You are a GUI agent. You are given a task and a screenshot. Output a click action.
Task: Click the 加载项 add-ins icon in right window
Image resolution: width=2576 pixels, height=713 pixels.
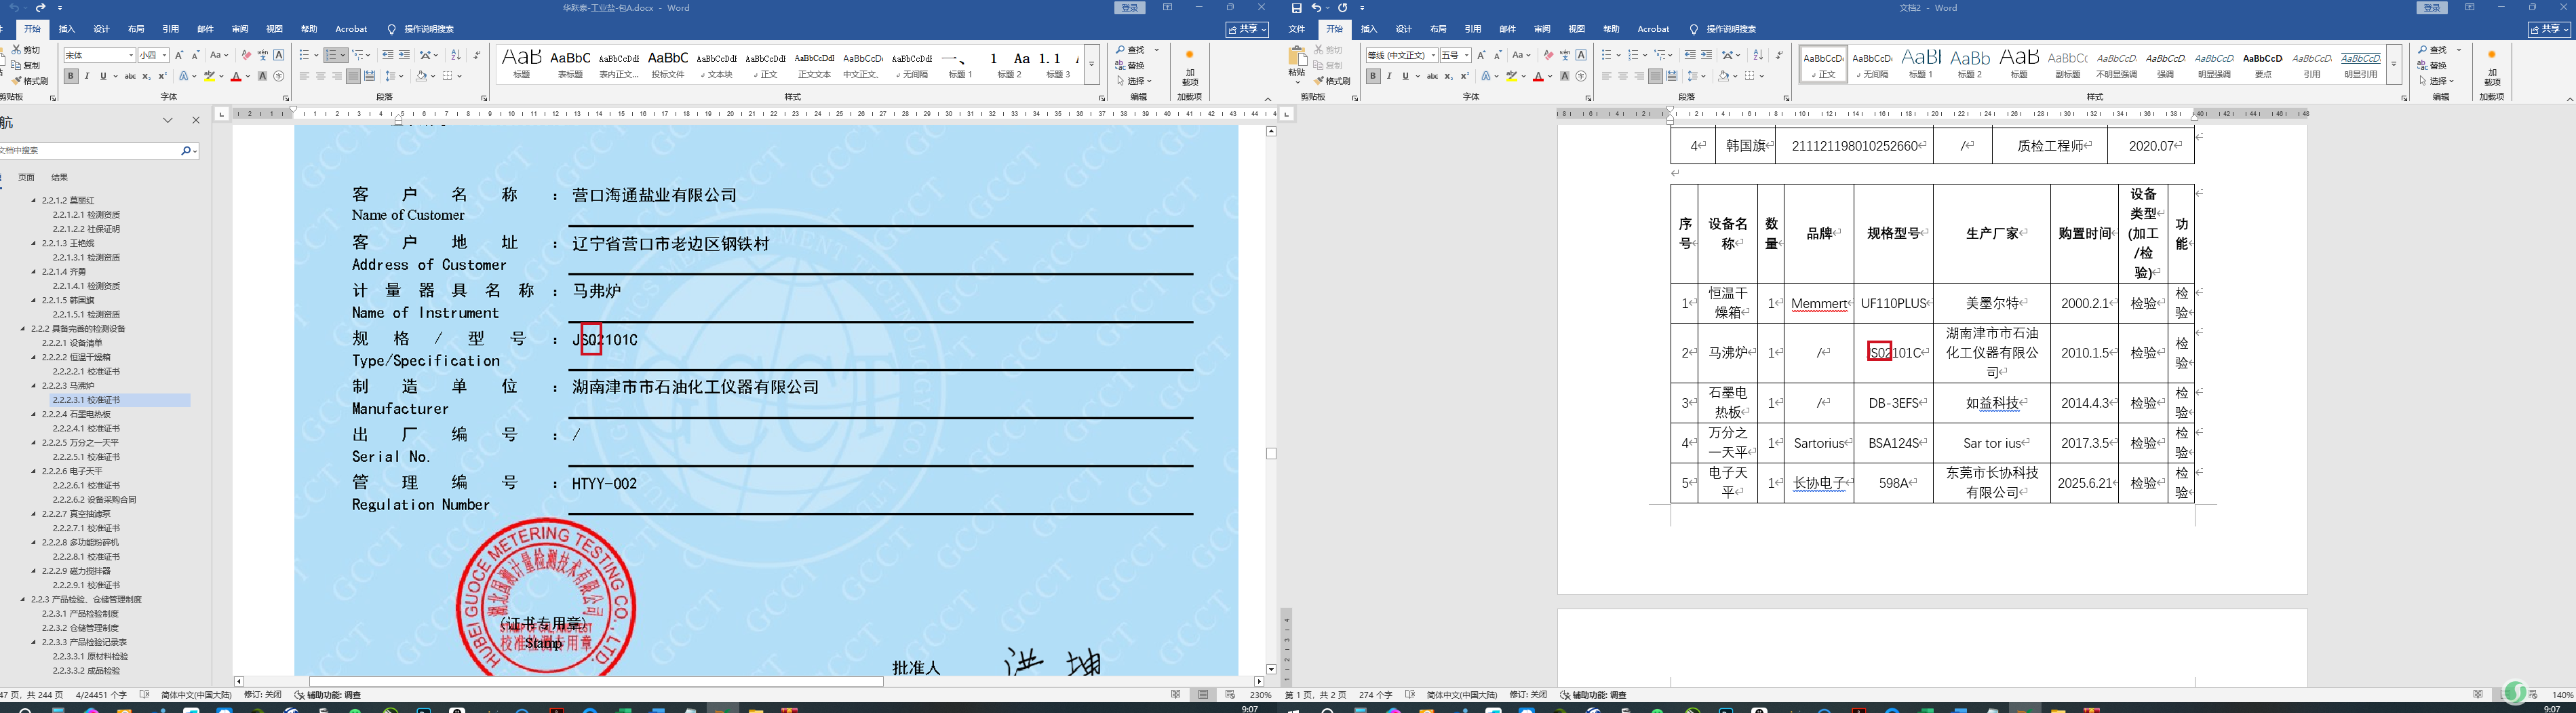coord(2492,67)
